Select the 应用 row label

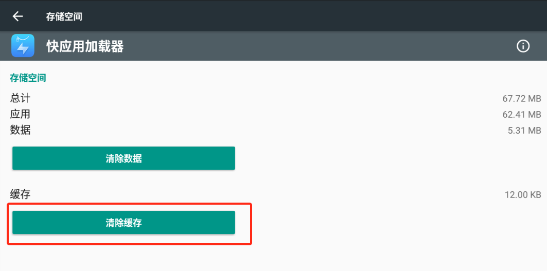click(21, 114)
